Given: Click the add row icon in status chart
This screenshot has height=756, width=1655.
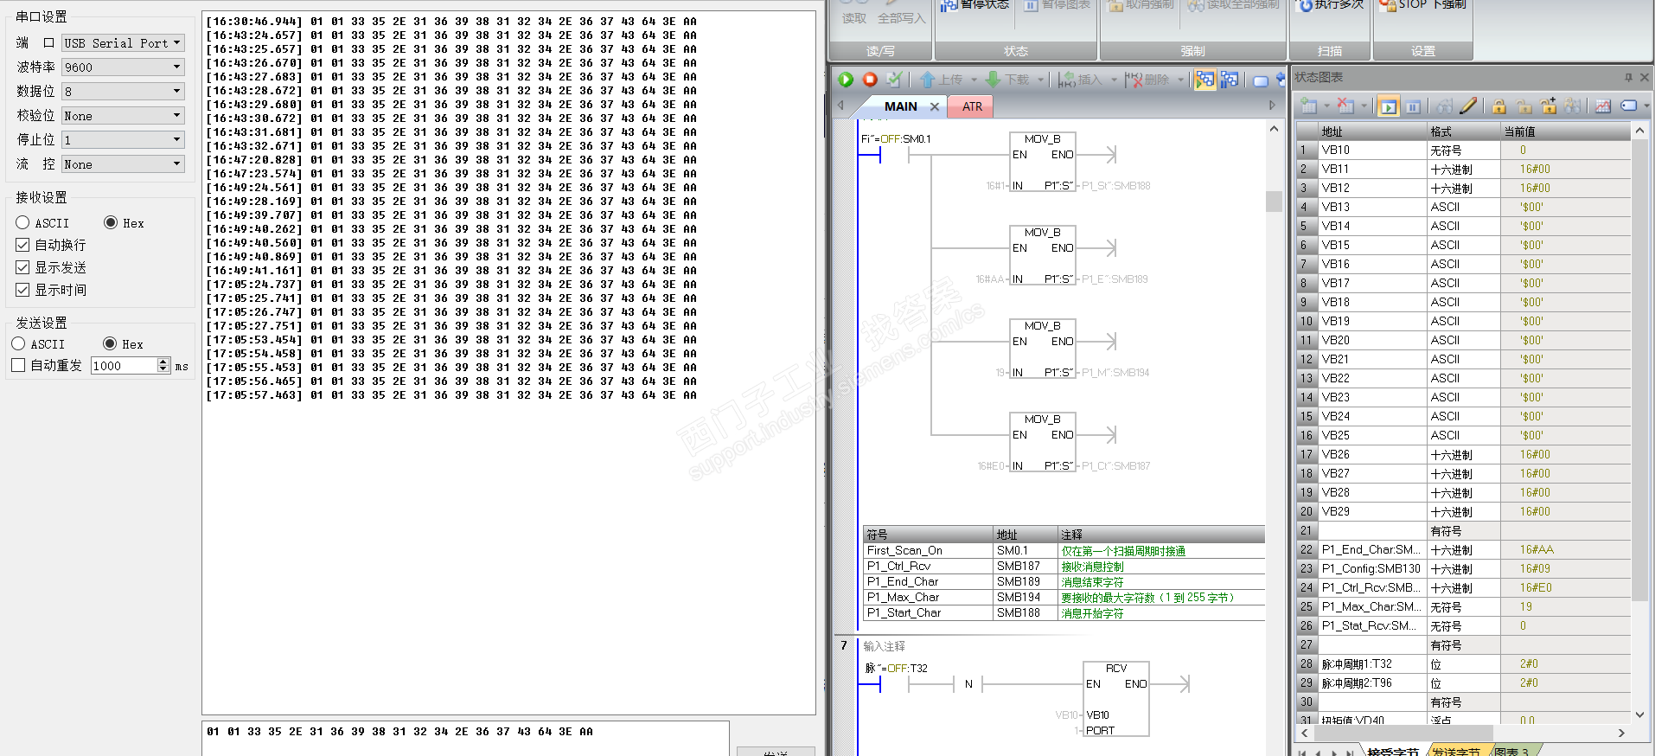Looking at the screenshot, I should [x=1309, y=106].
